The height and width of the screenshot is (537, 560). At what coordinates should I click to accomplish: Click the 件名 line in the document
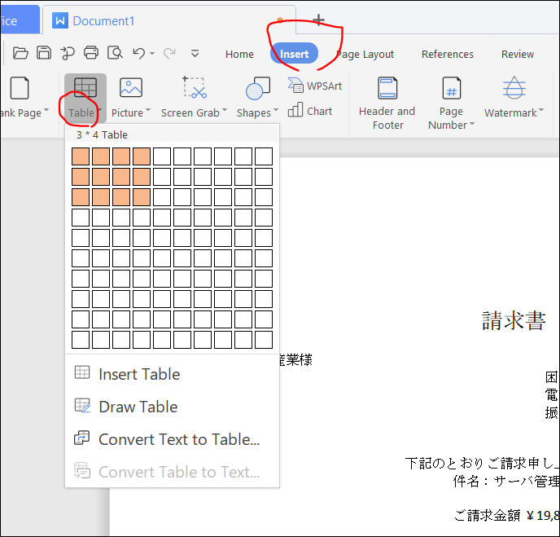click(505, 481)
